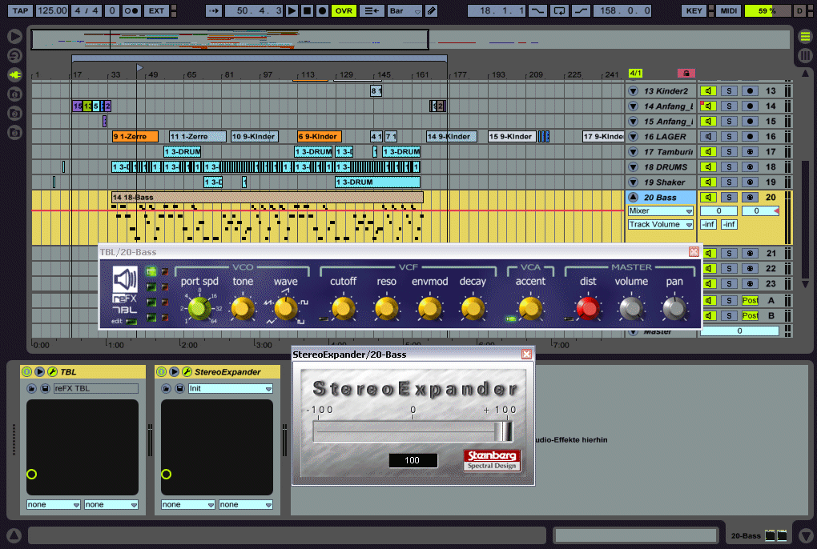817x549 pixels.
Task: Open the Mixer automation device chooser
Action: coord(660,210)
